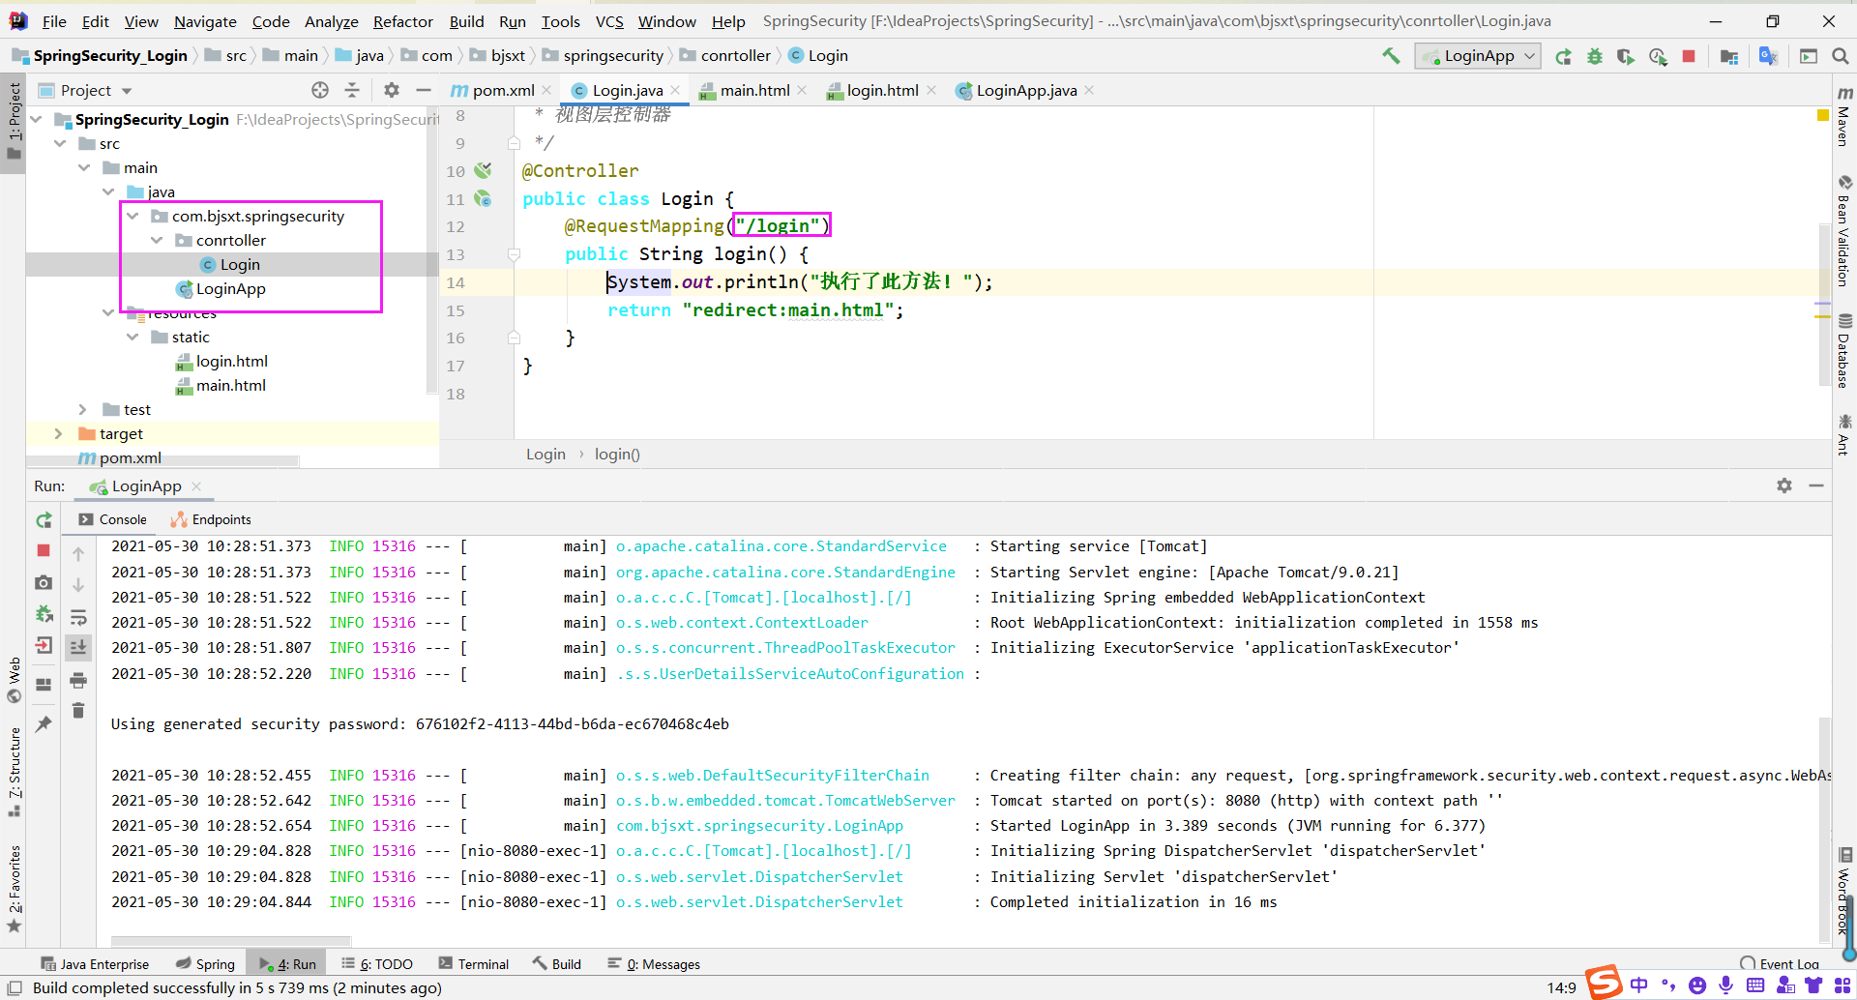1857x1000 pixels.
Task: Collapse the conrtoller package node
Action: click(157, 240)
